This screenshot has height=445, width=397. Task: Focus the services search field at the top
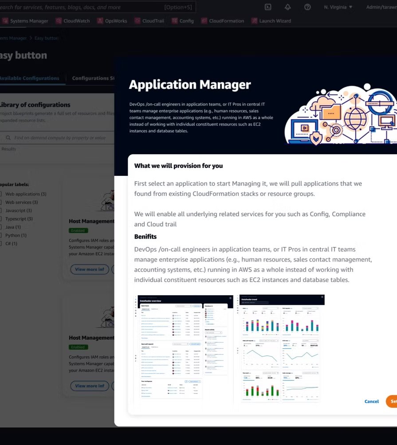coord(97,7)
